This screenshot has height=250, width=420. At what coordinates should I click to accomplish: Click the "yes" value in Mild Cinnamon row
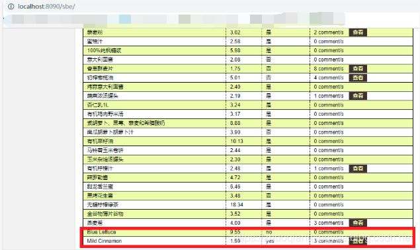pyautogui.click(x=270, y=241)
